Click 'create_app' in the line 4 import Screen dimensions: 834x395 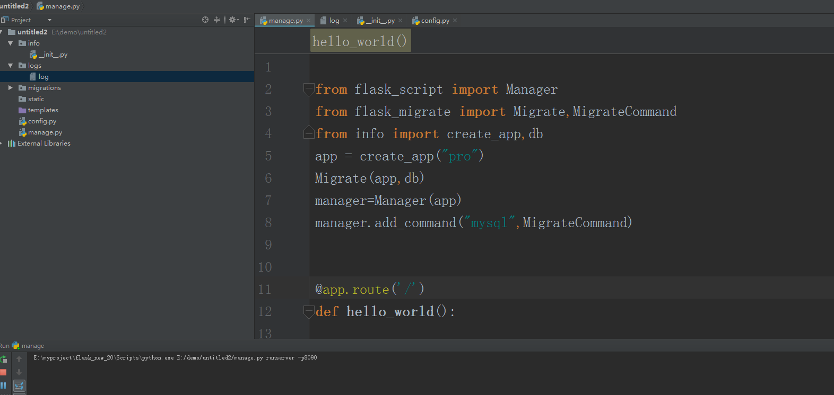pyautogui.click(x=483, y=133)
